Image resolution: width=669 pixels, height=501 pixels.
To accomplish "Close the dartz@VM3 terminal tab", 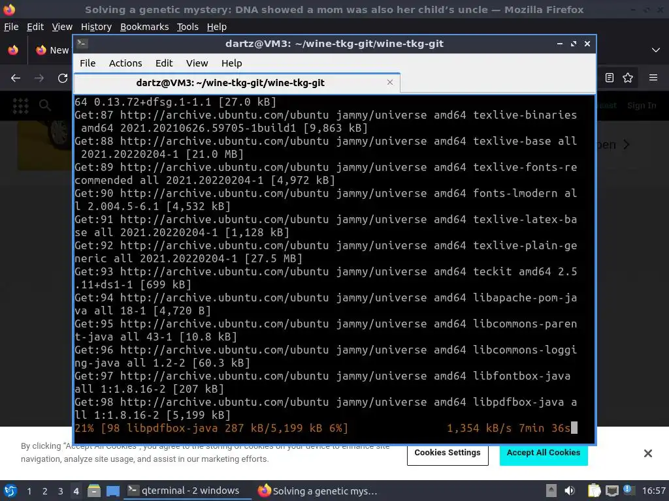I will pos(390,82).
